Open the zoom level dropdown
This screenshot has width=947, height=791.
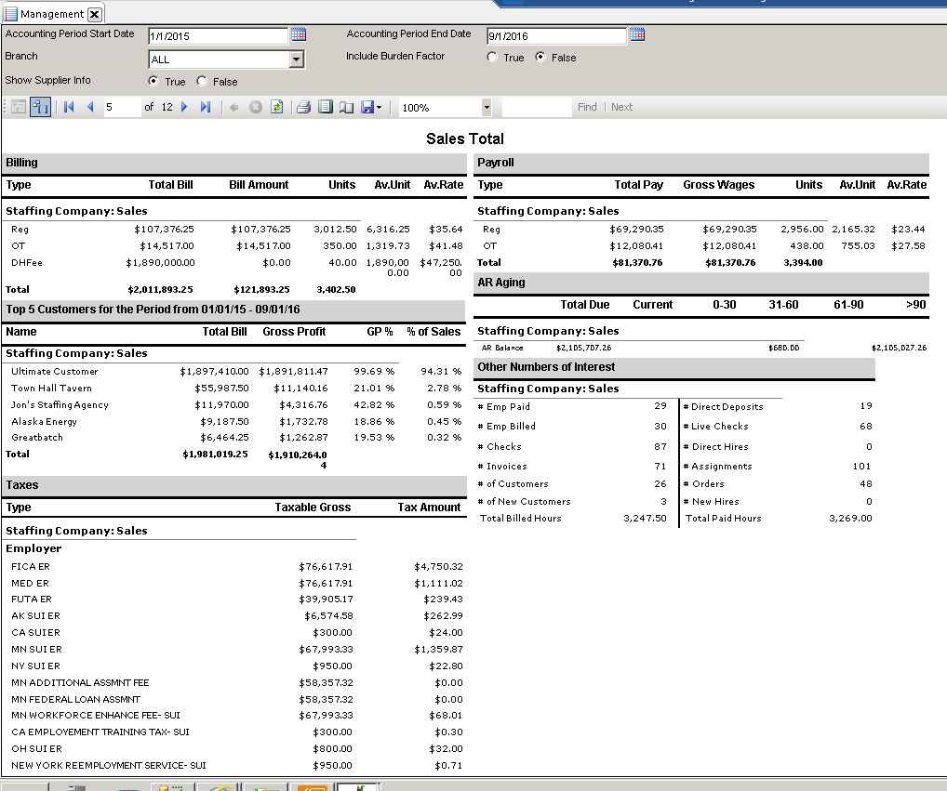[x=486, y=107]
